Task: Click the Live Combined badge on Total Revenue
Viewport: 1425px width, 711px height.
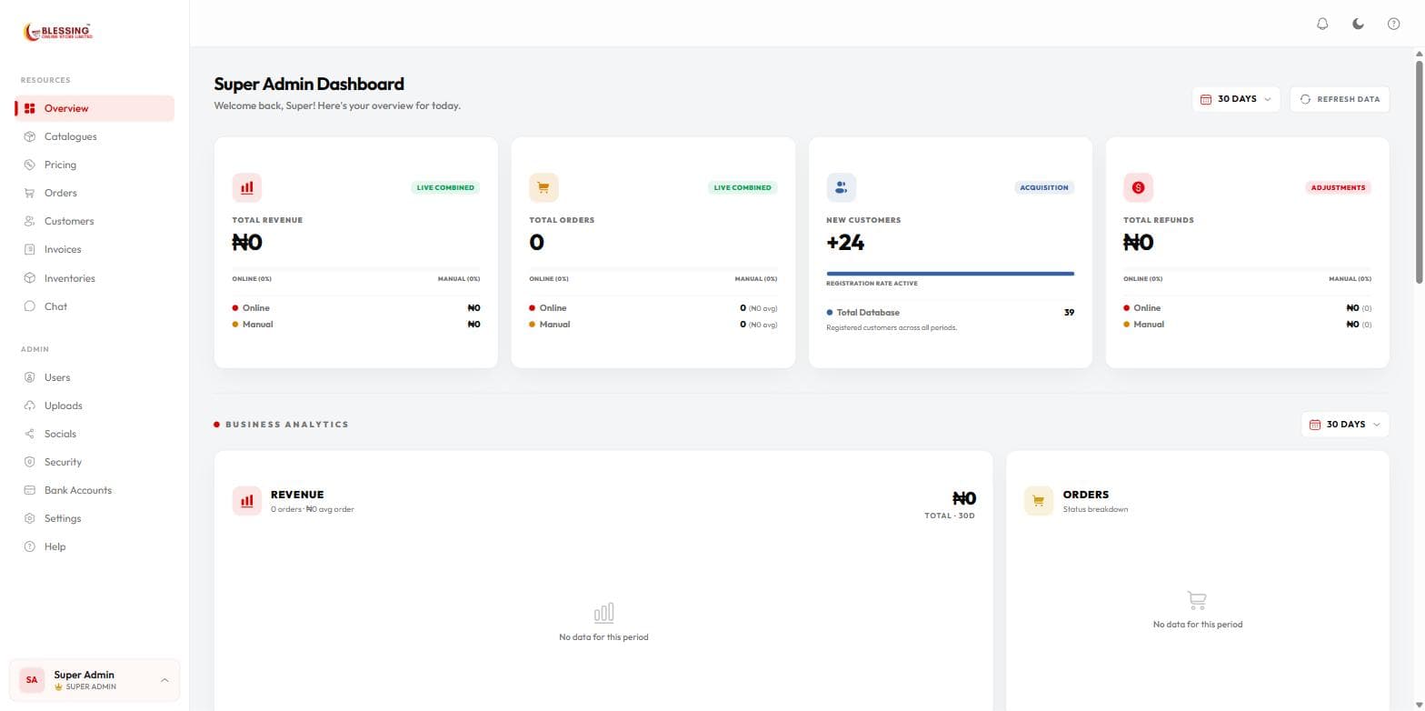Action: click(445, 187)
